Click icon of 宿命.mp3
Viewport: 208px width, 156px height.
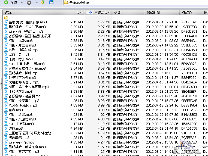pyautogui.click(x=6, y=110)
